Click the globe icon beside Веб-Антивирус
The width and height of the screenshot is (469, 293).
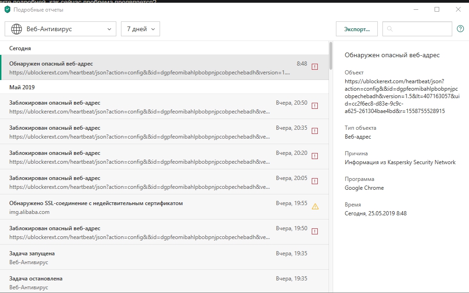pyautogui.click(x=16, y=29)
